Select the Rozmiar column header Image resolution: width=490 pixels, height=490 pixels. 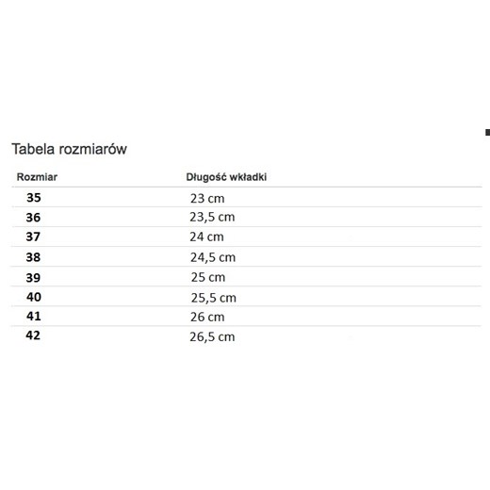tap(37, 177)
